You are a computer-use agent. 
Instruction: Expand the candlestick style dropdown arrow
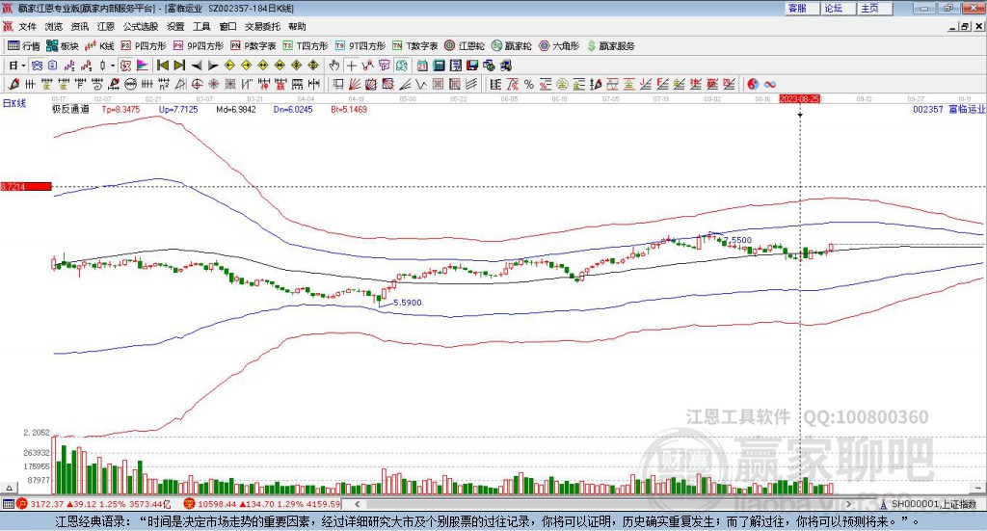113,66
